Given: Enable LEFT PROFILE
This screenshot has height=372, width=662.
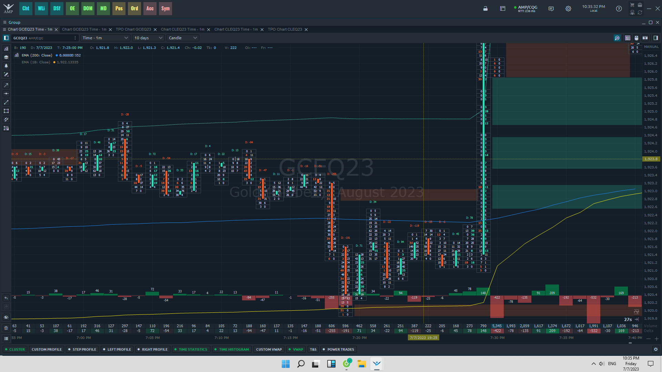Looking at the screenshot, I should [117, 349].
